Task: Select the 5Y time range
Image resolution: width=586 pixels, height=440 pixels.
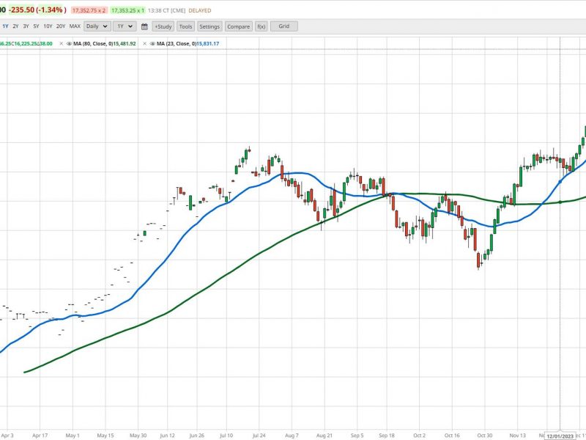Action: tap(36, 26)
